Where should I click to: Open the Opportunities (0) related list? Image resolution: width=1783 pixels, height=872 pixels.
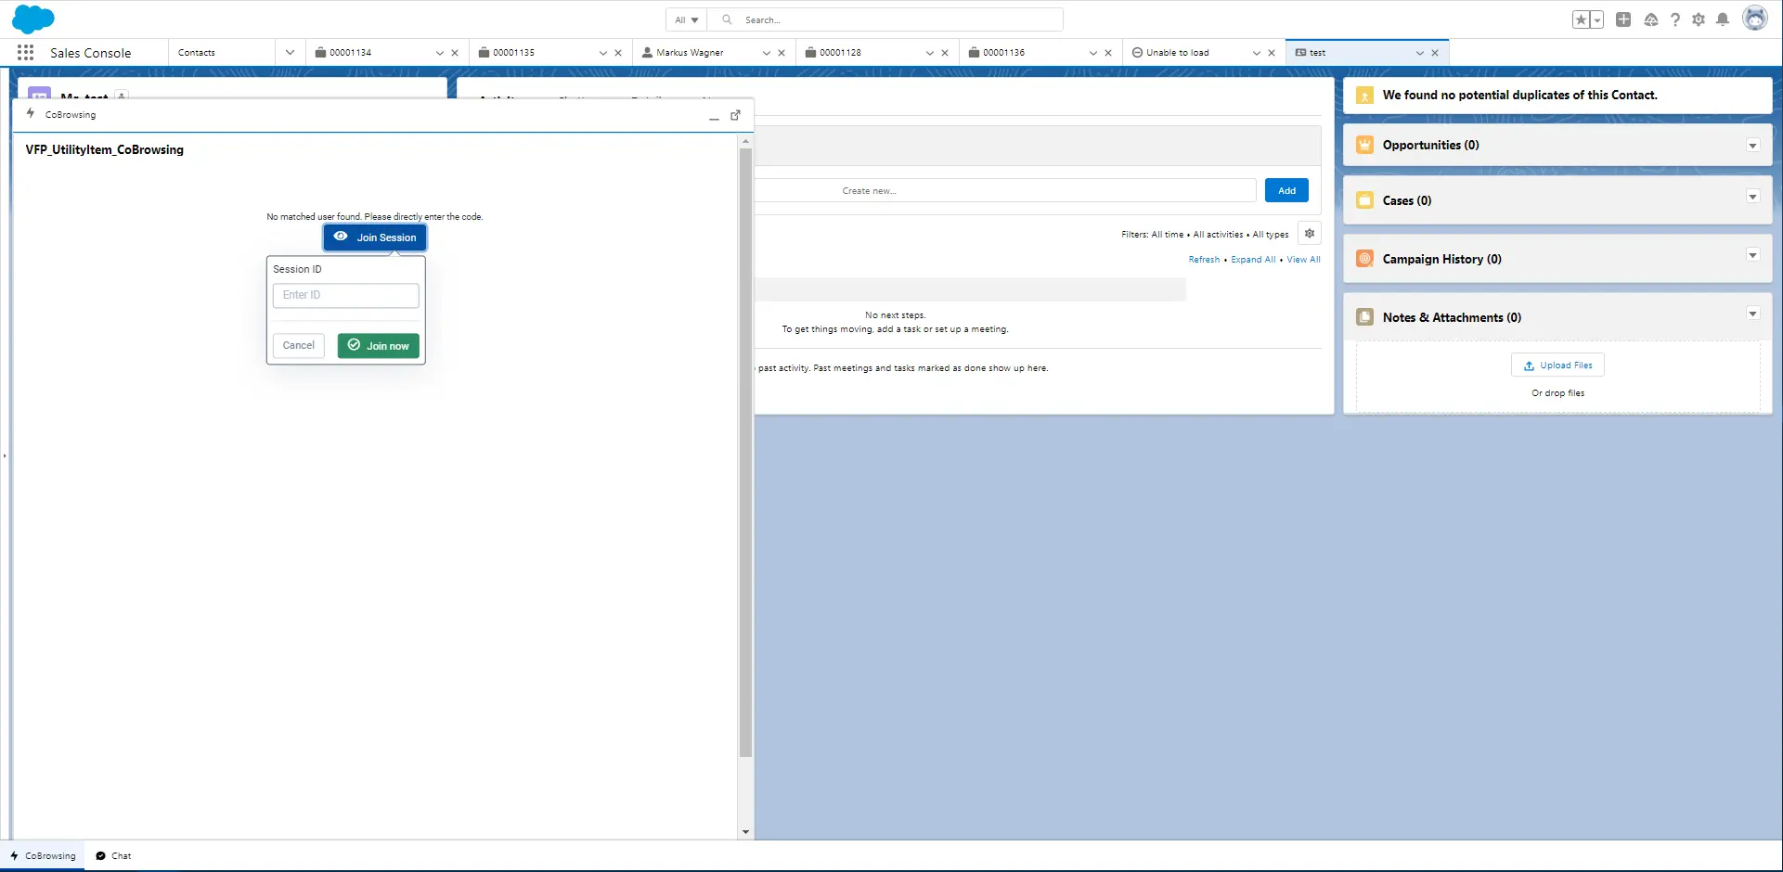pos(1430,145)
